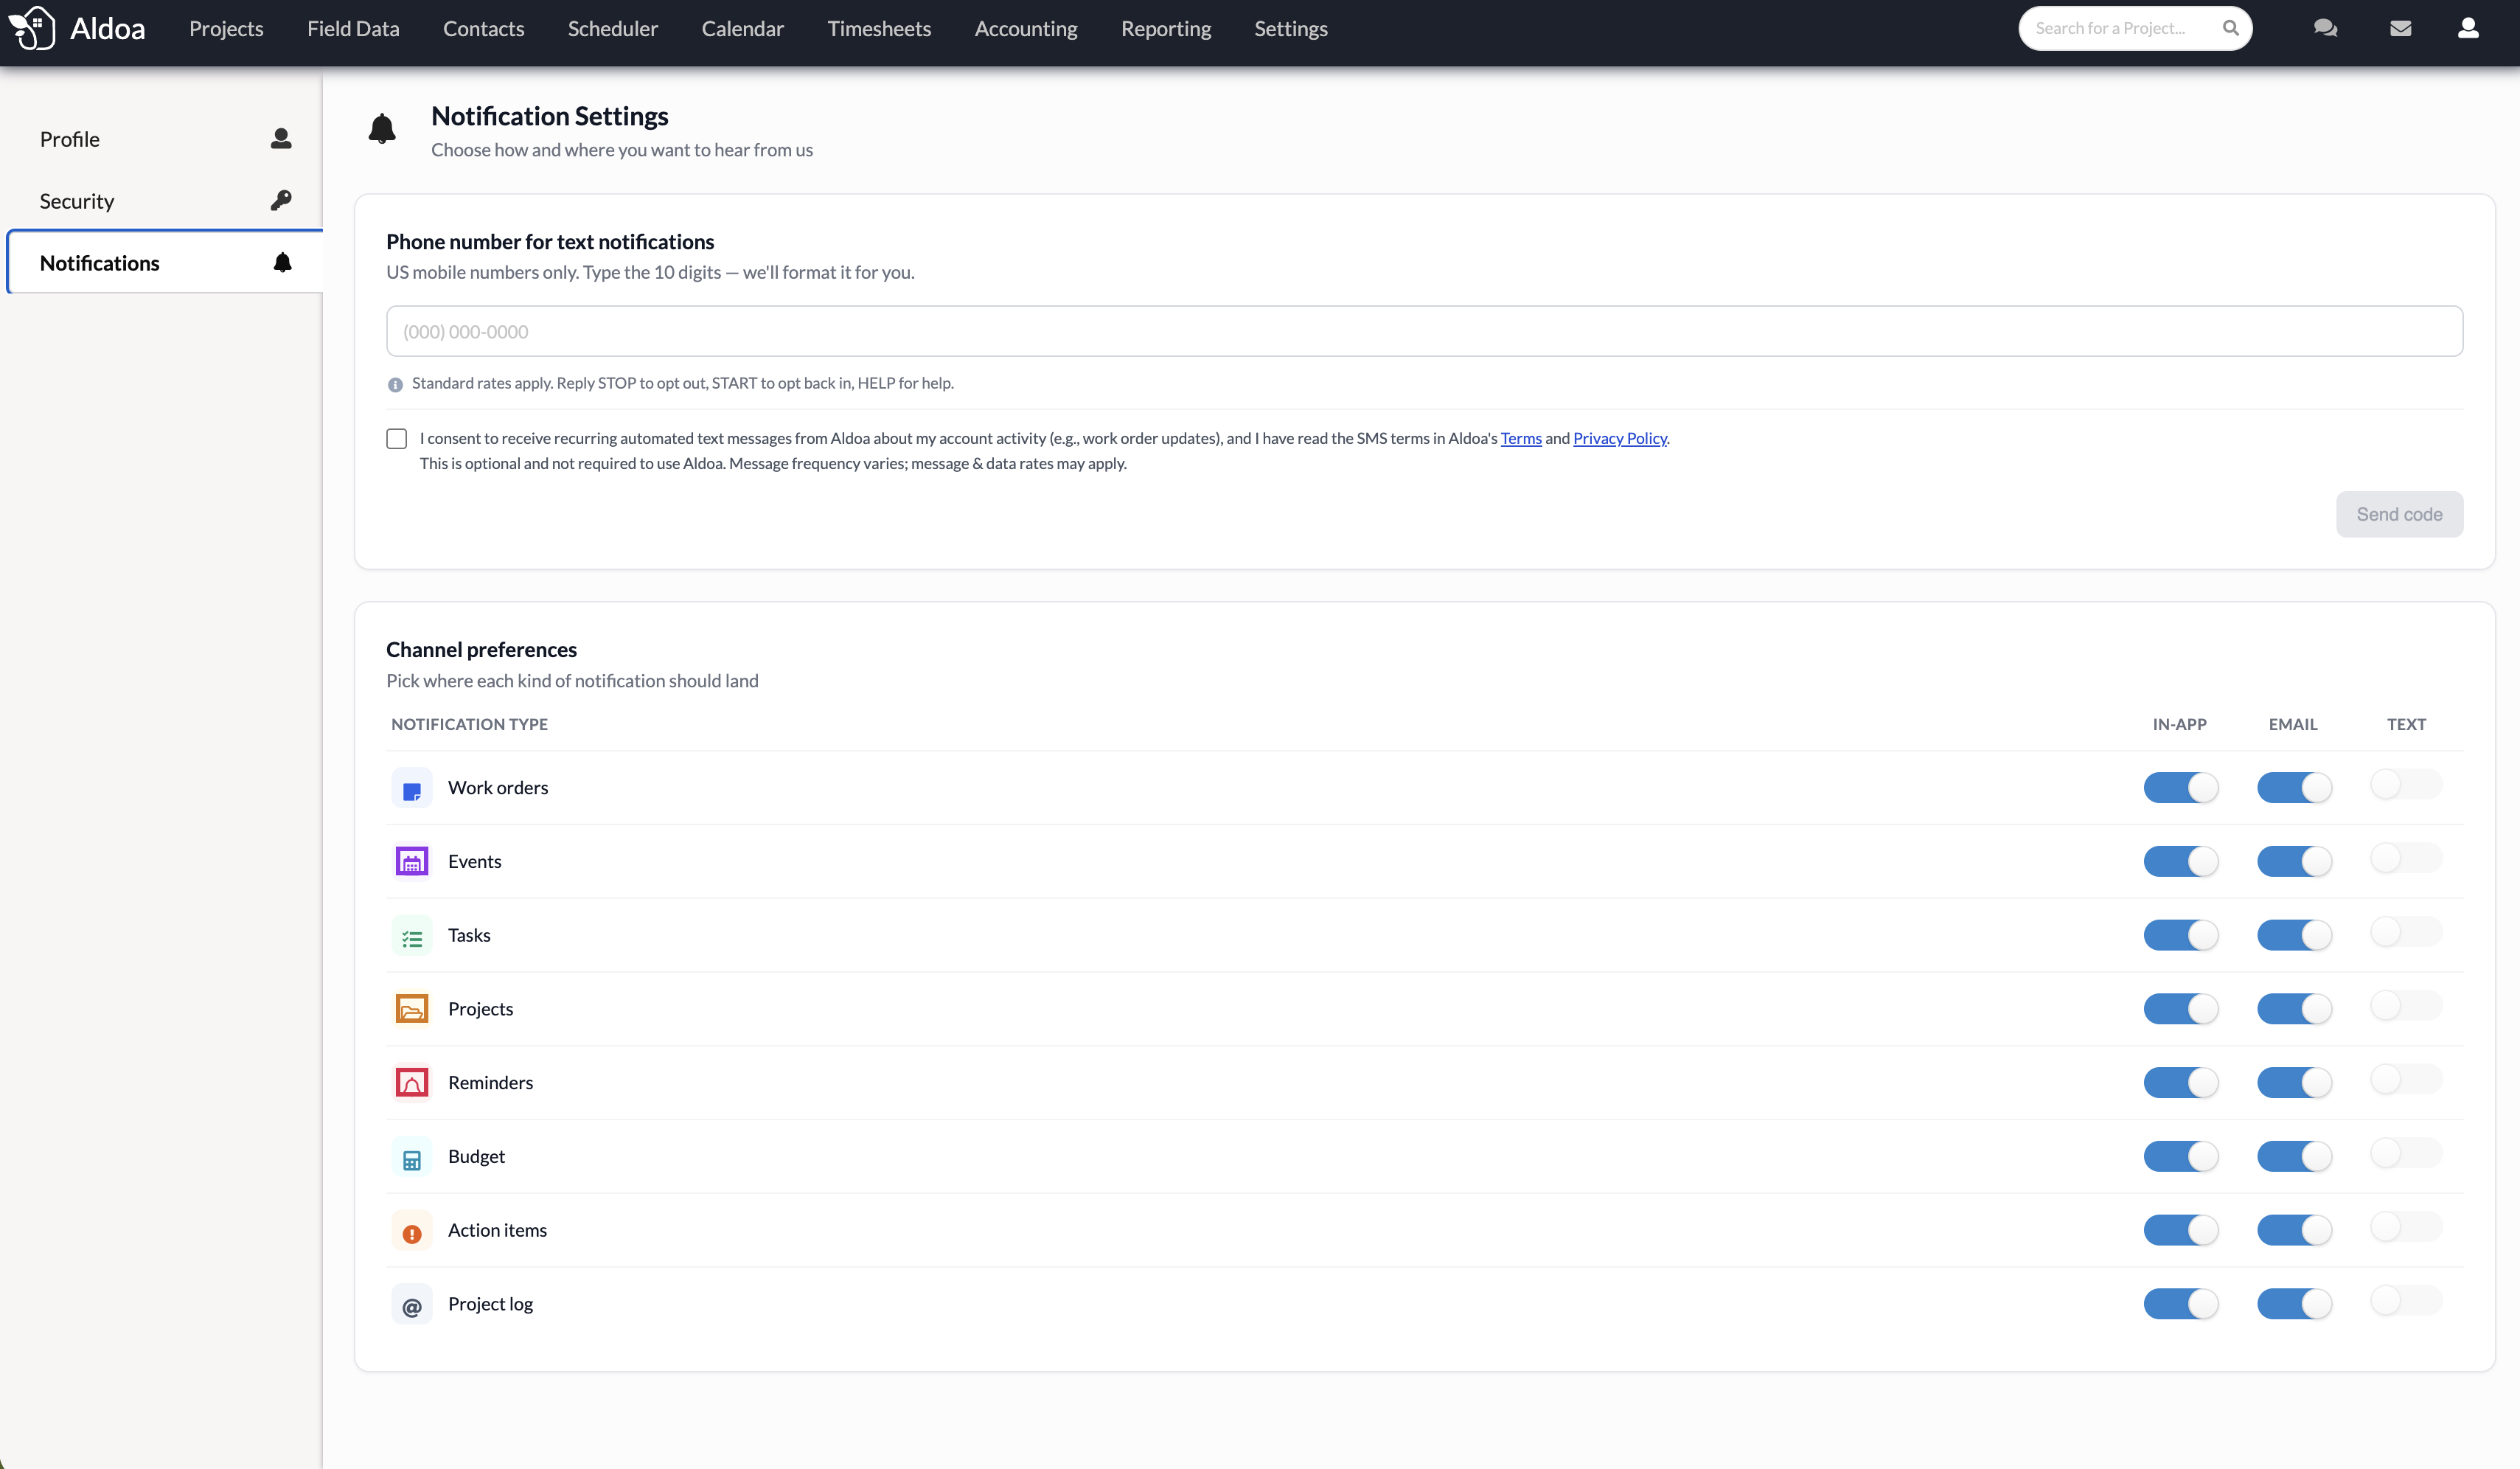This screenshot has width=2520, height=1469.
Task: Click the Profile person icon in the sidebar
Action: coord(281,139)
